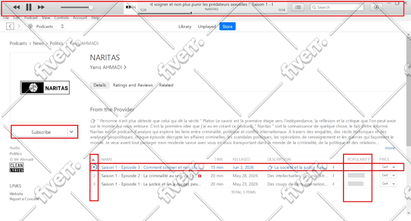This screenshot has width=411, height=221.
Task: Open the Account menu
Action: (x=80, y=18)
